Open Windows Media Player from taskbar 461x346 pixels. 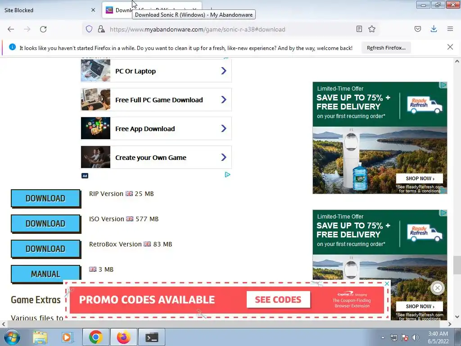tap(67, 337)
